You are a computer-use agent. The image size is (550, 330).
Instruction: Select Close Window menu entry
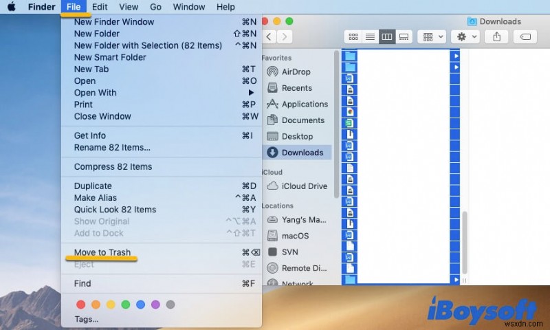(x=162, y=116)
